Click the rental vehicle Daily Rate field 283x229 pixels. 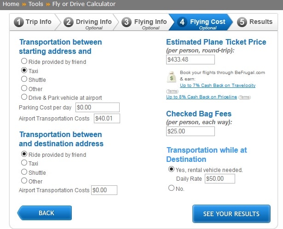(220, 179)
